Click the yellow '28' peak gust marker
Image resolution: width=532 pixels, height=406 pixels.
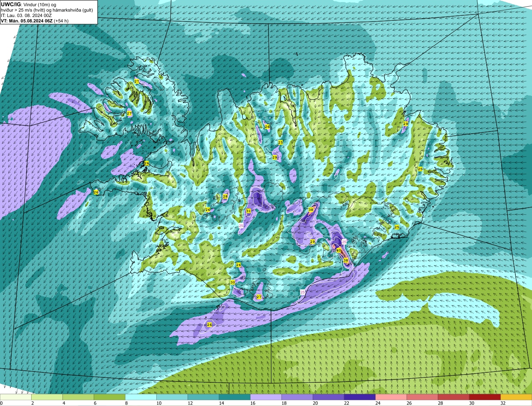pos(225,196)
